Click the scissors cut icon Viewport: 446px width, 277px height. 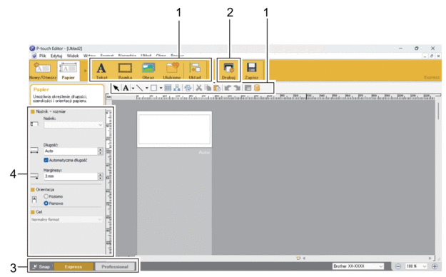pyautogui.click(x=199, y=88)
